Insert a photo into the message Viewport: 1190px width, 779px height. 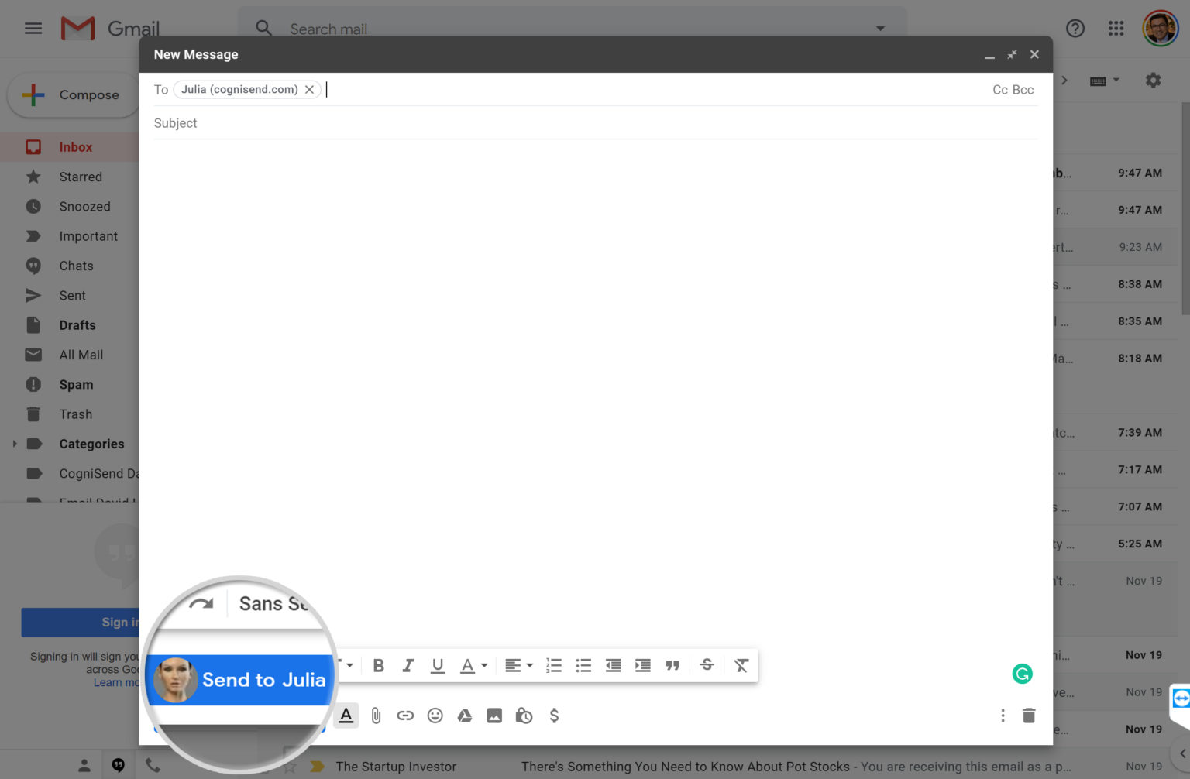(x=494, y=716)
